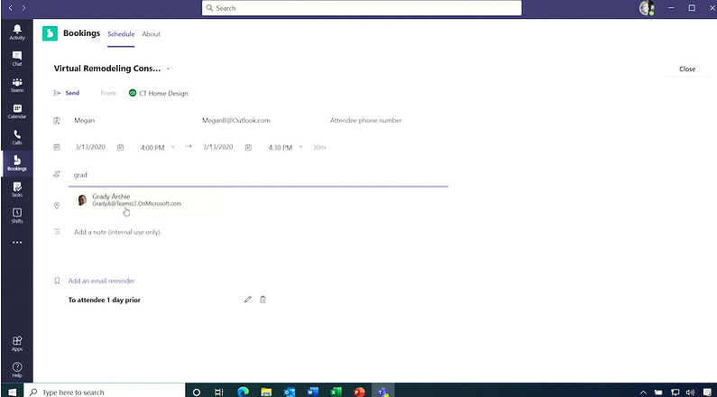Open the start date calendar picker icon
The height and width of the screenshot is (397, 717).
click(x=120, y=147)
